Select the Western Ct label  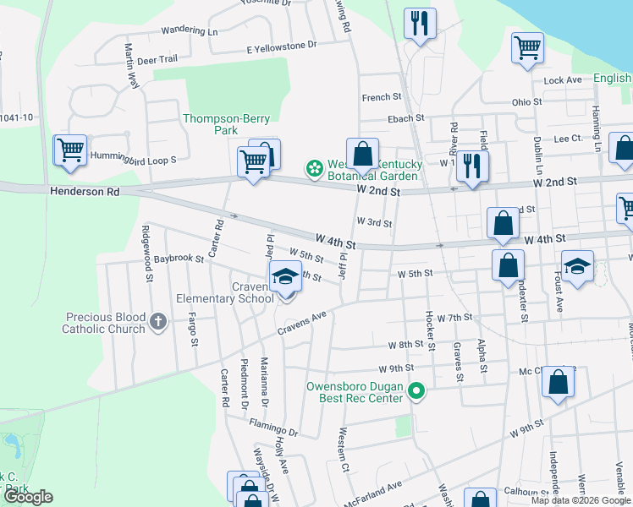tap(344, 450)
